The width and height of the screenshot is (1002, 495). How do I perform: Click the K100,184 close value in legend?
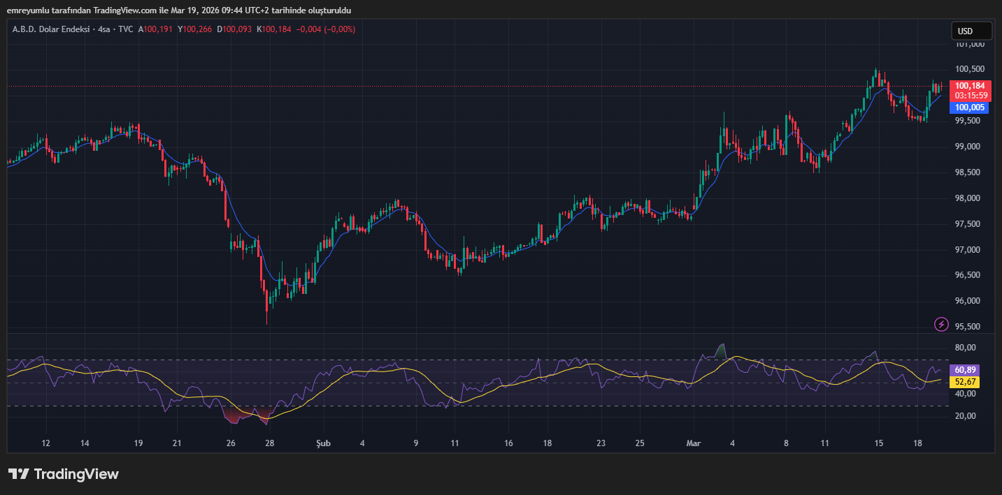pyautogui.click(x=275, y=29)
